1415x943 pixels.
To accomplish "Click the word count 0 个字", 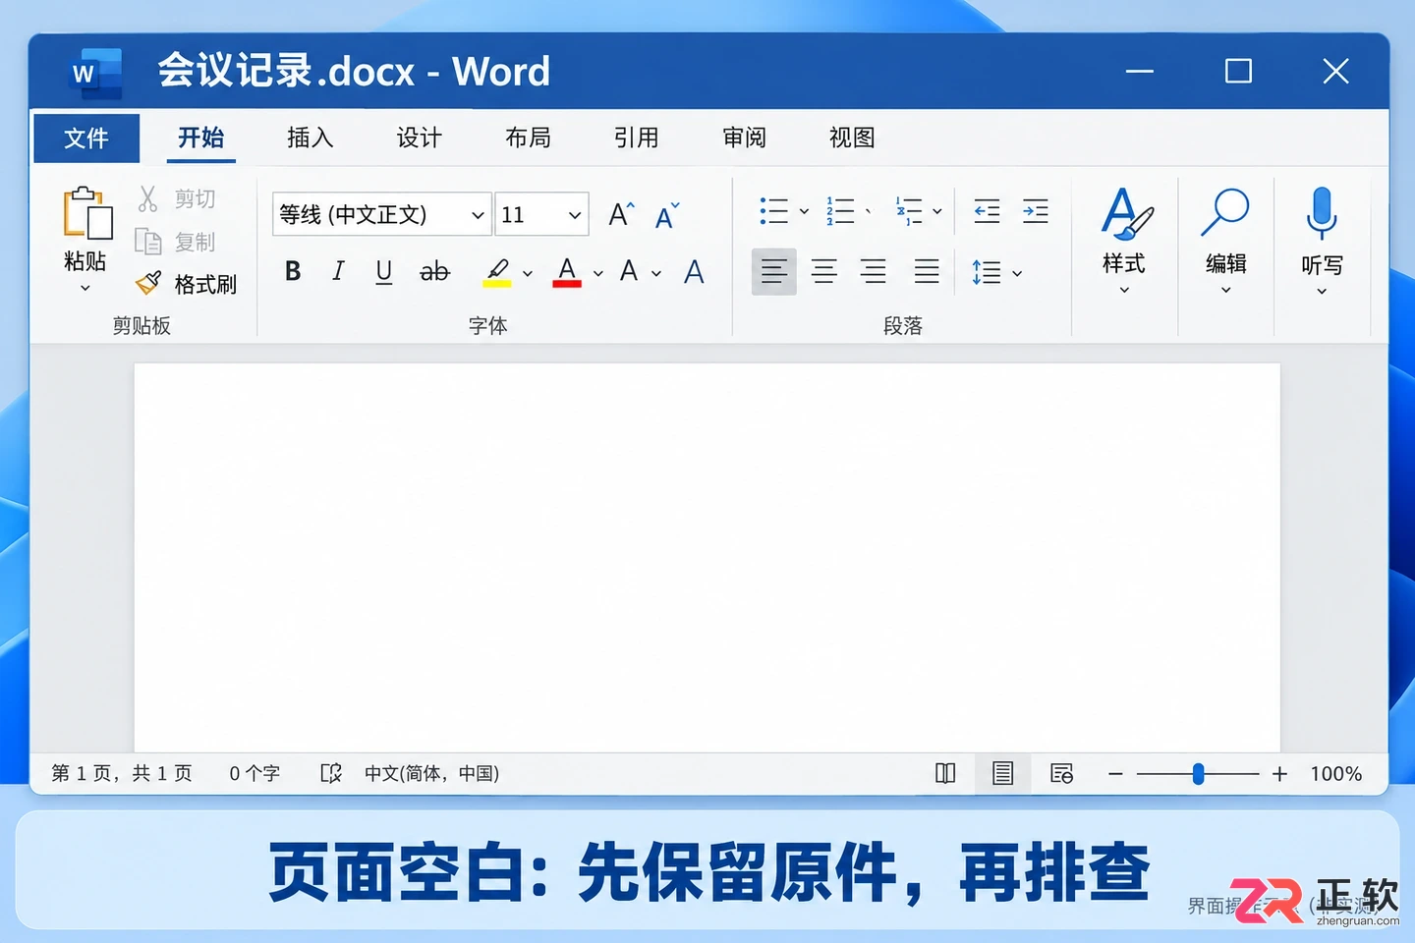I will coord(255,774).
